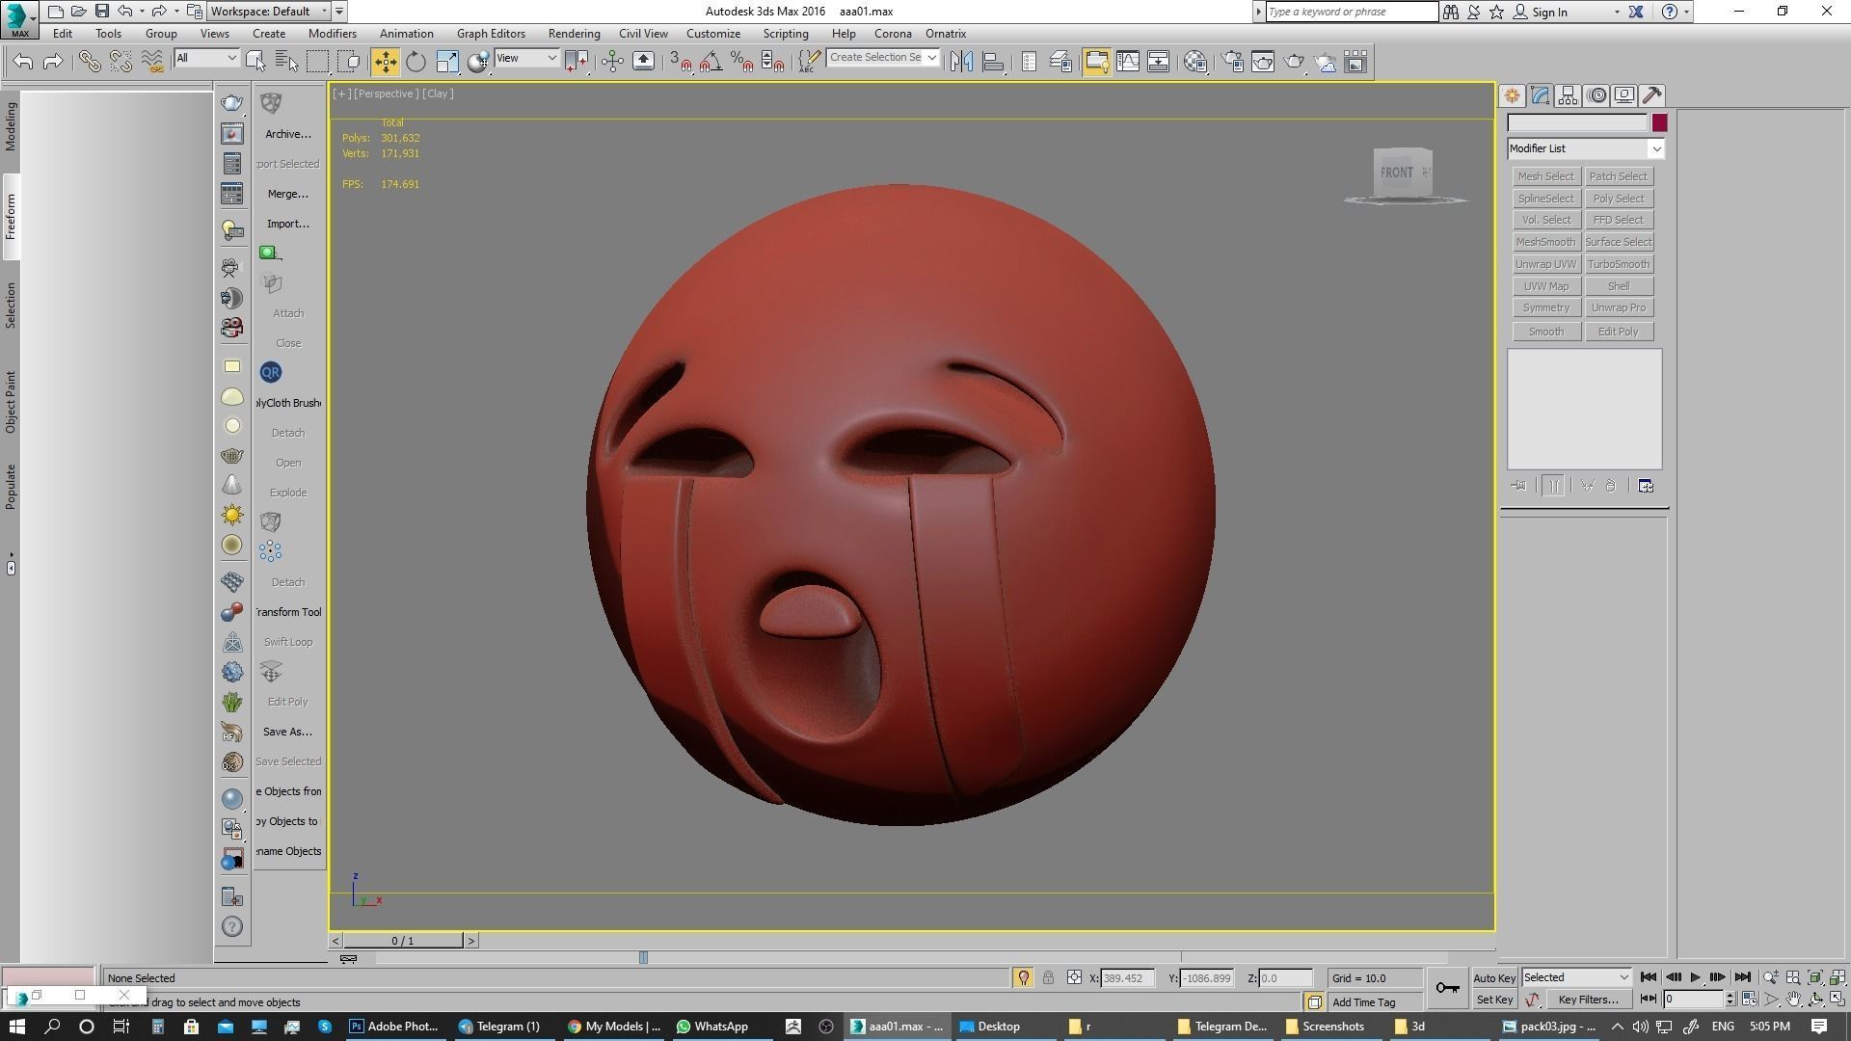This screenshot has width=1851, height=1041.
Task: Click the Pan View hand icon
Action: (1793, 1000)
